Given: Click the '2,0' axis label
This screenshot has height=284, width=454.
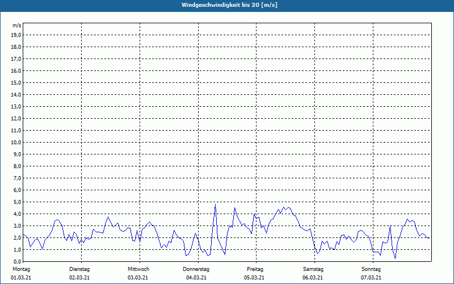Looking at the screenshot, I should tap(17, 237).
